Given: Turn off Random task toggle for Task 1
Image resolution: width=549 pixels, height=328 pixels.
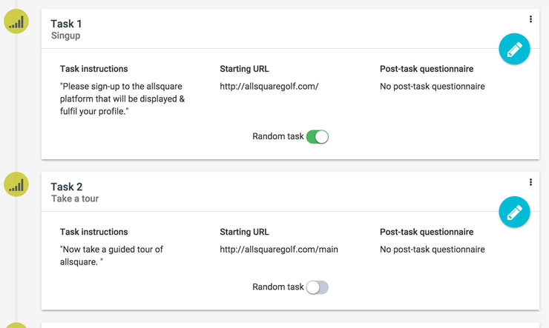Looking at the screenshot, I should (x=318, y=136).
